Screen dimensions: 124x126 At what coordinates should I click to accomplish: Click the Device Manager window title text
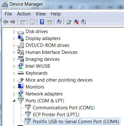pyautogui.click(x=26, y=4)
